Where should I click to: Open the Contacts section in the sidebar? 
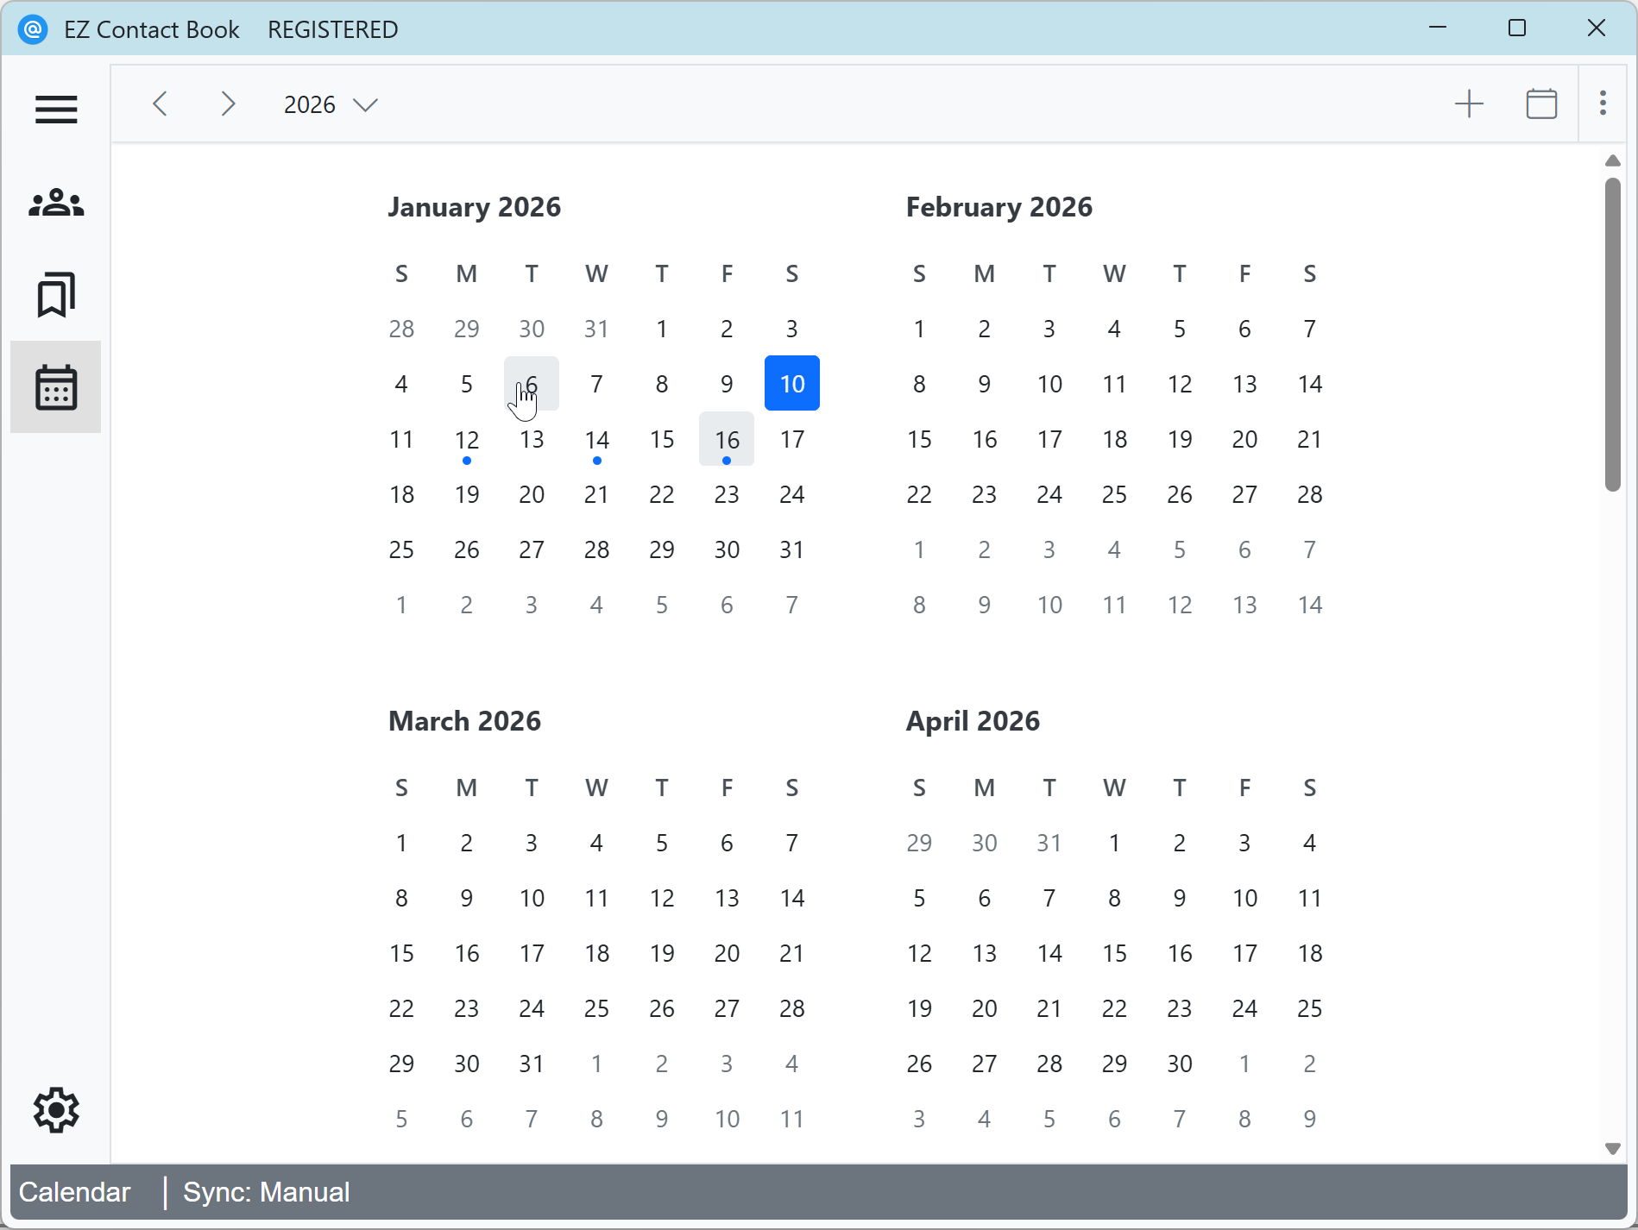55,203
